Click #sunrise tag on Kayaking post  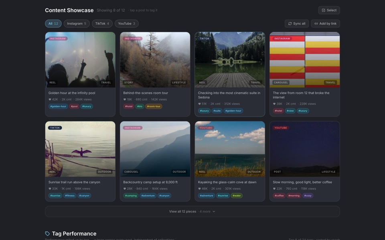223,196
